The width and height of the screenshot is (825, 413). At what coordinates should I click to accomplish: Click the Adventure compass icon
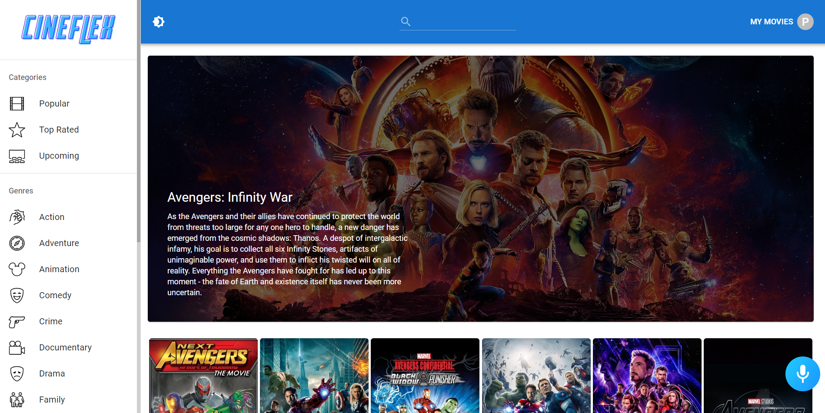17,243
